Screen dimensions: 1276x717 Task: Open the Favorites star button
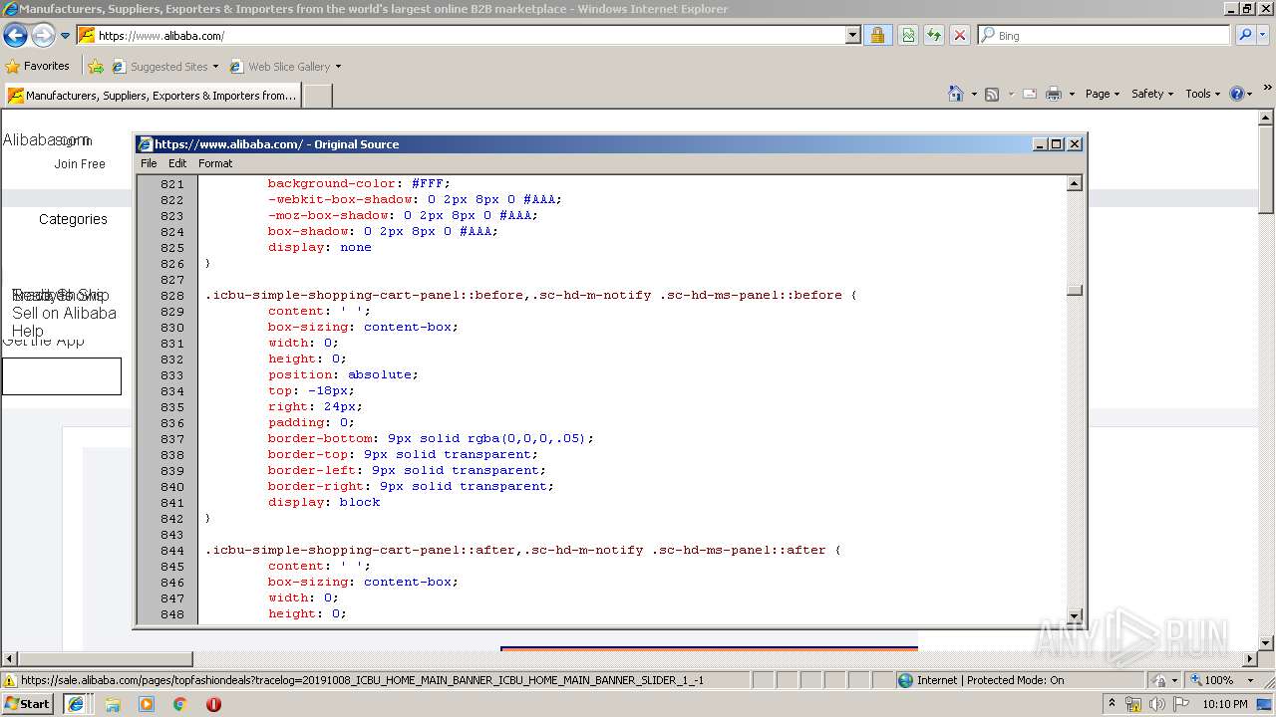click(x=38, y=67)
